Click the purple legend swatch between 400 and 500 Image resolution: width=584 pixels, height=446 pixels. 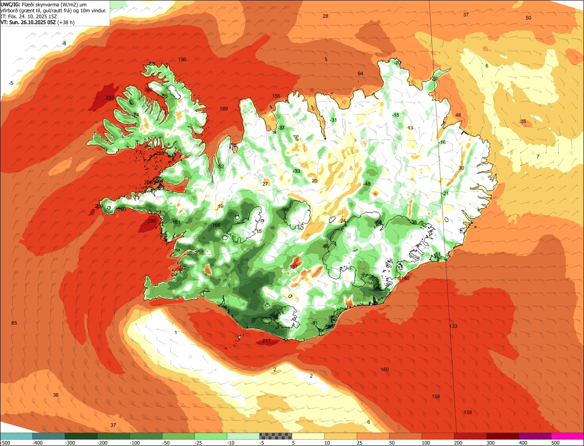coord(535,436)
